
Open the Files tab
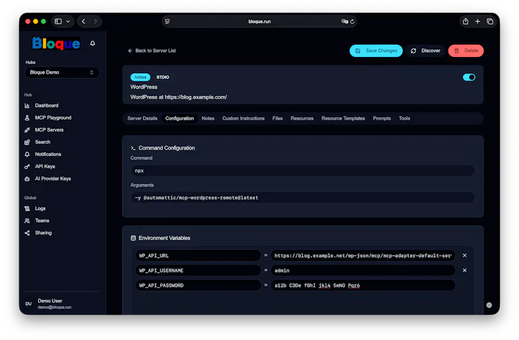coord(278,119)
